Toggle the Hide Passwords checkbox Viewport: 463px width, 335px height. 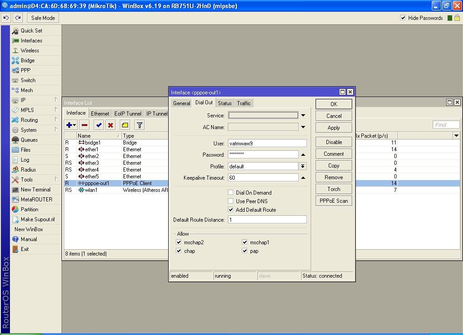(403, 18)
